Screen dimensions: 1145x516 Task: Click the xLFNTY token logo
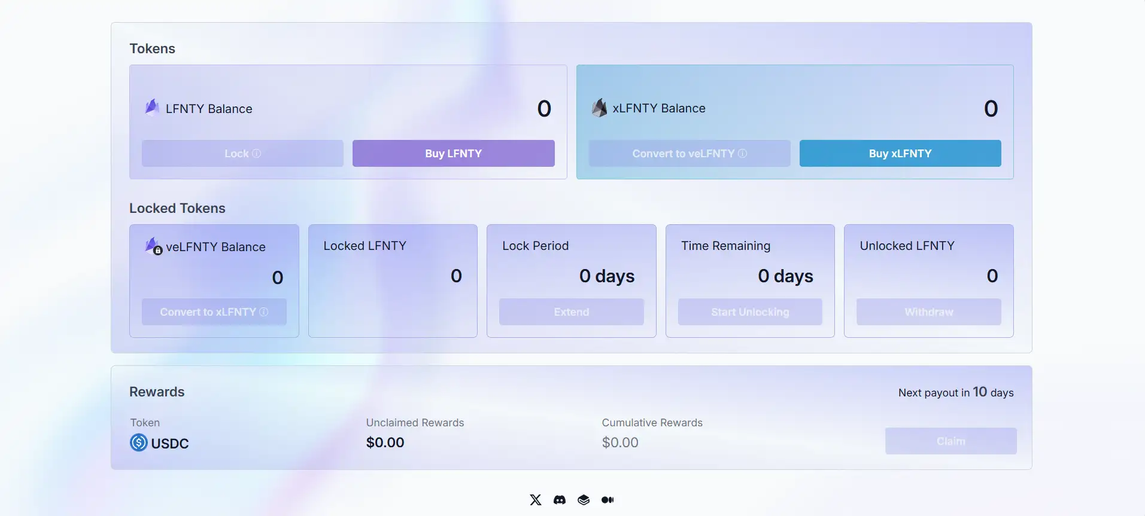click(x=599, y=108)
